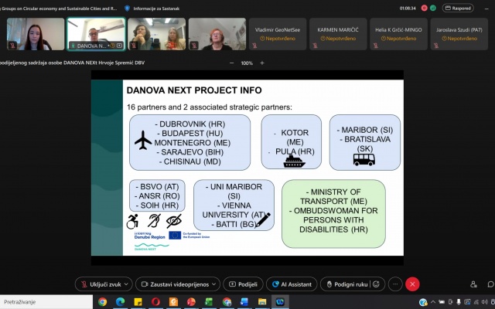The height and width of the screenshot is (309, 495).
Task: Open File Explorer from taskbar
Action: click(x=262, y=302)
